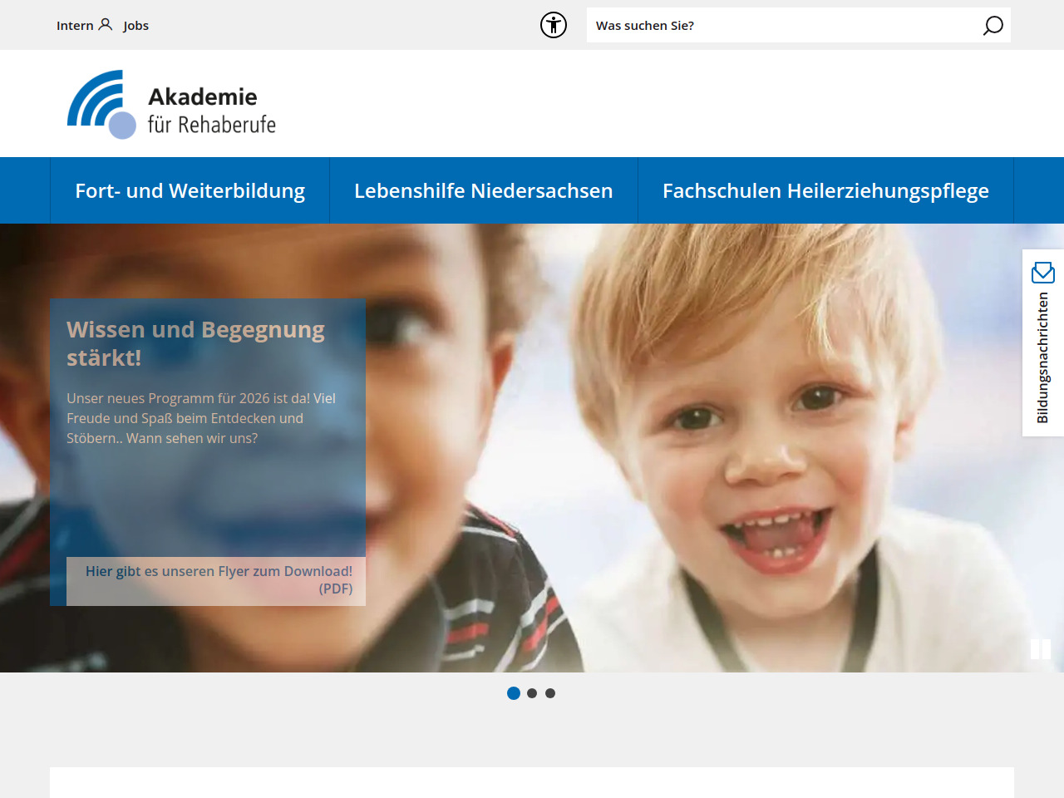The height and width of the screenshot is (798, 1064).
Task: Pause the slideshow with pause icon
Action: 1041,649
